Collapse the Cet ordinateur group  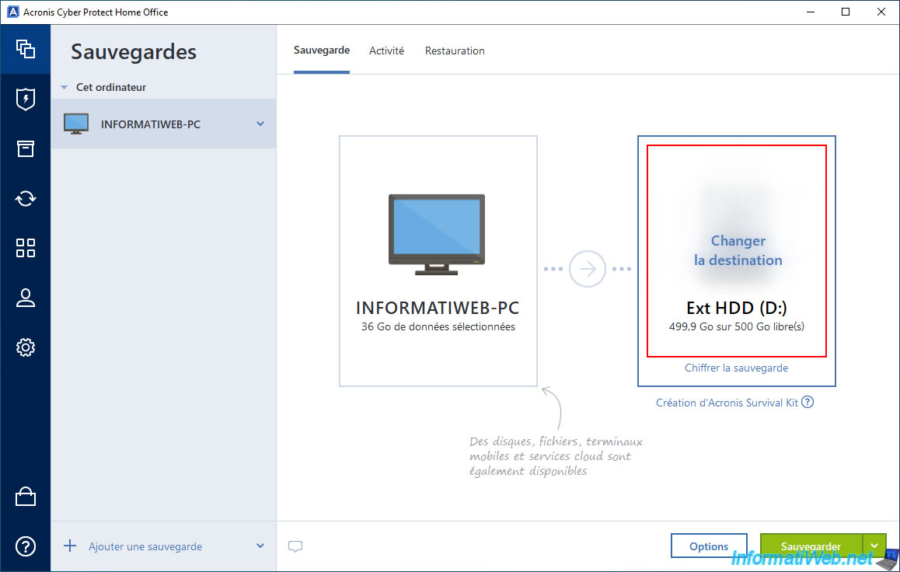[x=65, y=87]
